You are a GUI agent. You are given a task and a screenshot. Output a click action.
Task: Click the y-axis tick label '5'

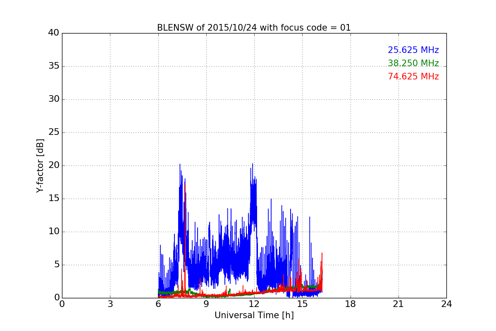tap(56, 265)
